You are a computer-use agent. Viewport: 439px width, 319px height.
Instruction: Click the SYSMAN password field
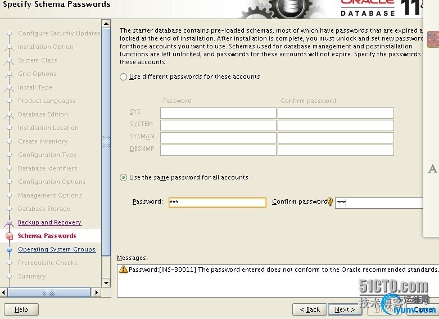[218, 138]
